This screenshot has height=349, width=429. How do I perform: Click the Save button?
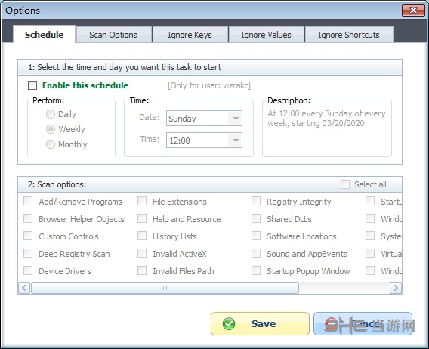coord(260,324)
